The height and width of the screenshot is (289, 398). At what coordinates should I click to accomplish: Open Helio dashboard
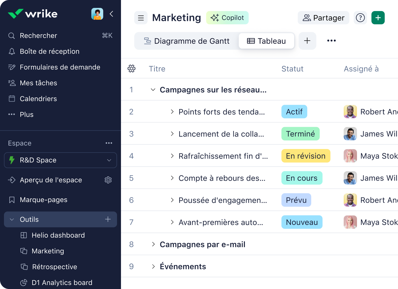click(58, 235)
